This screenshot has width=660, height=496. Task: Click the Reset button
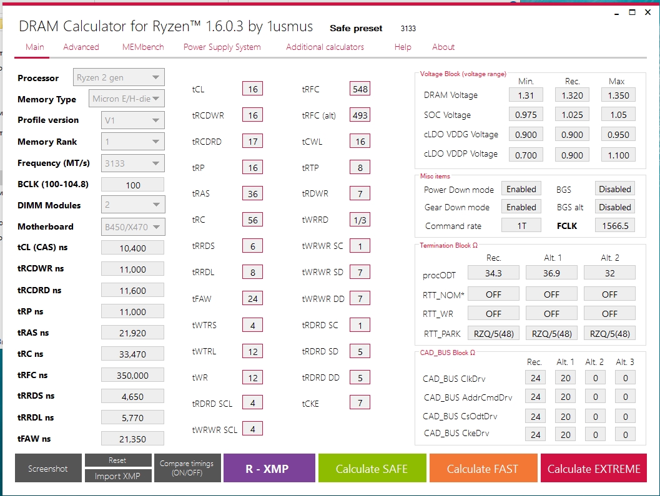pyautogui.click(x=118, y=460)
